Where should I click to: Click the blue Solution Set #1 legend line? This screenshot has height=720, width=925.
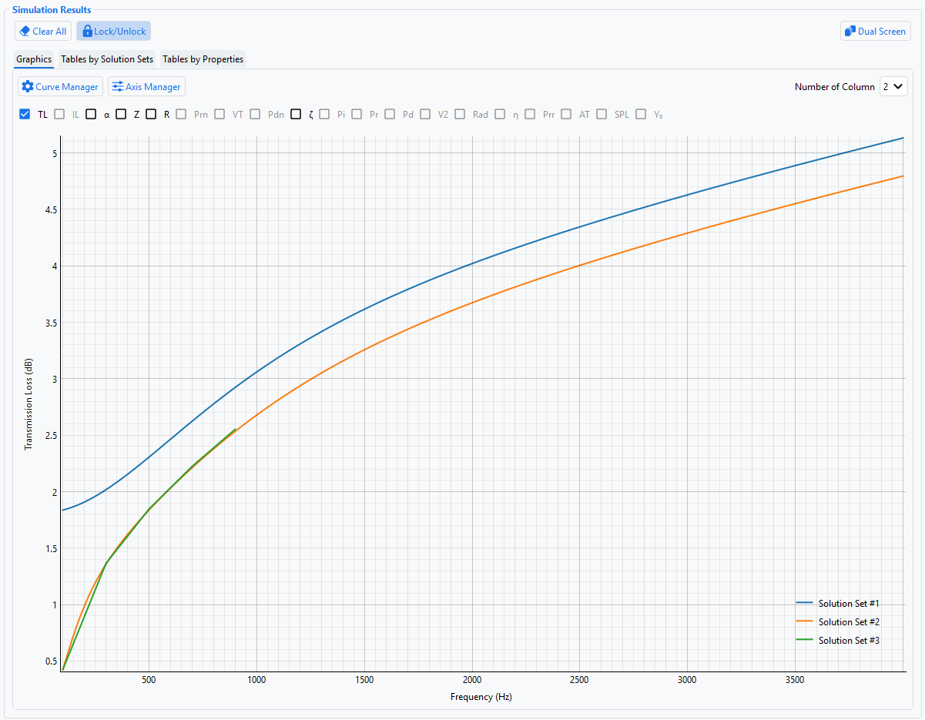click(x=804, y=603)
